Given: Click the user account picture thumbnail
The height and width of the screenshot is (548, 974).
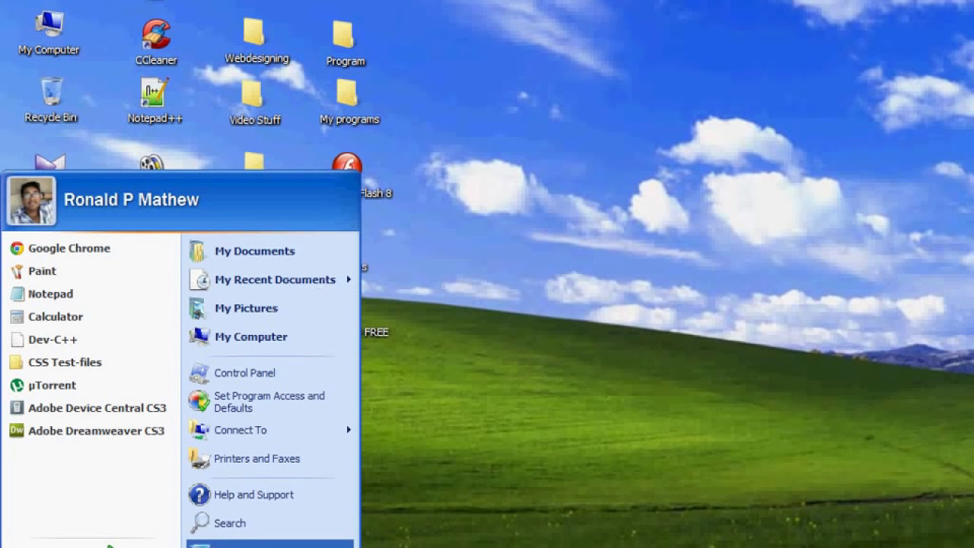Looking at the screenshot, I should tap(32, 201).
